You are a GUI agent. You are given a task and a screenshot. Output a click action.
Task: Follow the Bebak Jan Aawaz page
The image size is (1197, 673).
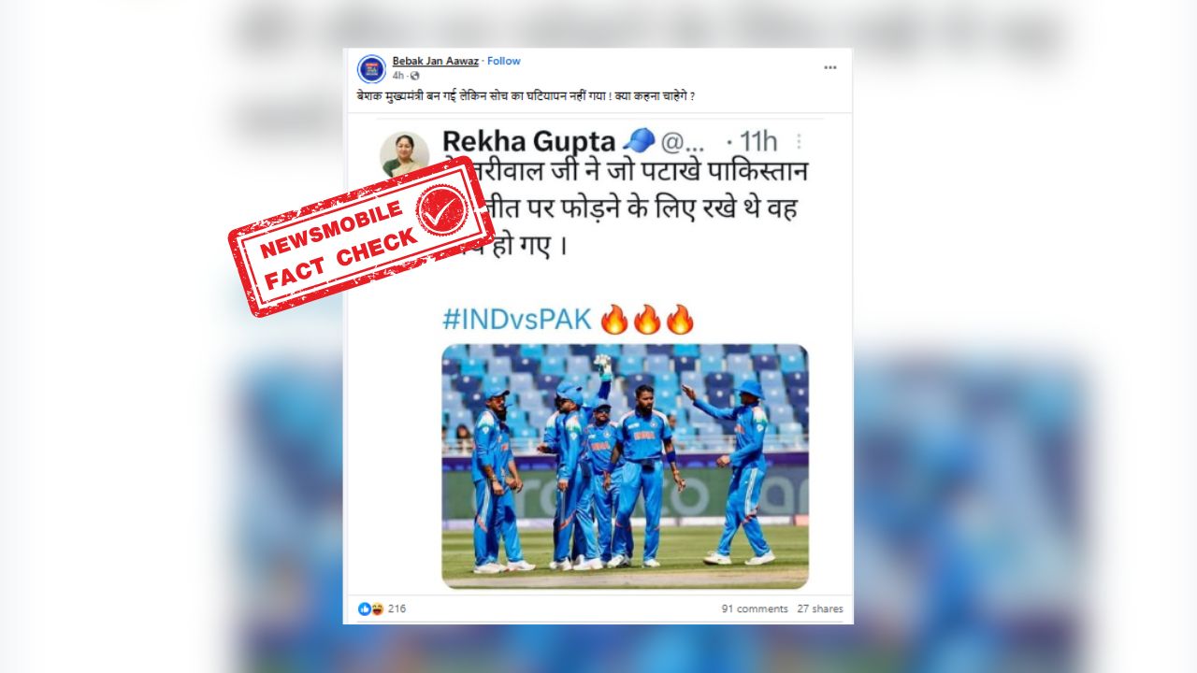504,61
